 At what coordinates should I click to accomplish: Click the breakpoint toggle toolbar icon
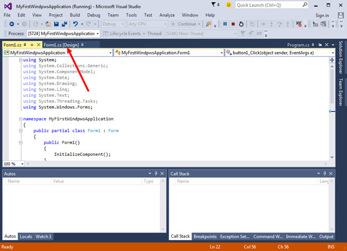point(299,24)
